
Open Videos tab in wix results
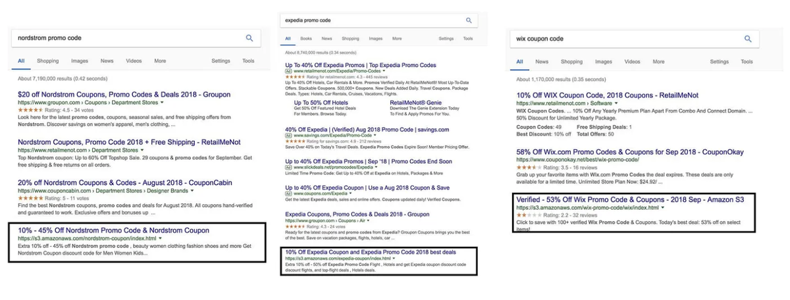[x=632, y=62]
